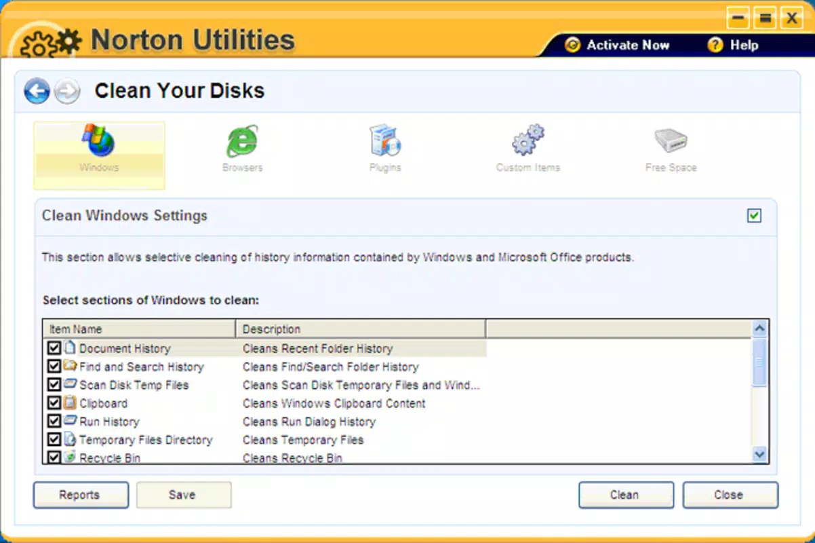Click the Find and Search History folder icon

(x=70, y=366)
